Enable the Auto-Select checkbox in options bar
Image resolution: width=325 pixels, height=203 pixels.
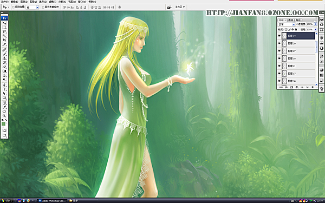[x=13, y=7]
